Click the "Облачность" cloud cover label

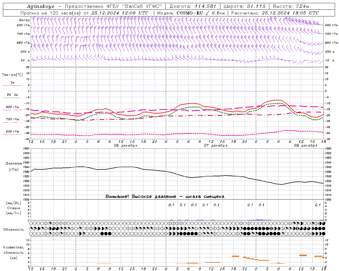coord(13,229)
